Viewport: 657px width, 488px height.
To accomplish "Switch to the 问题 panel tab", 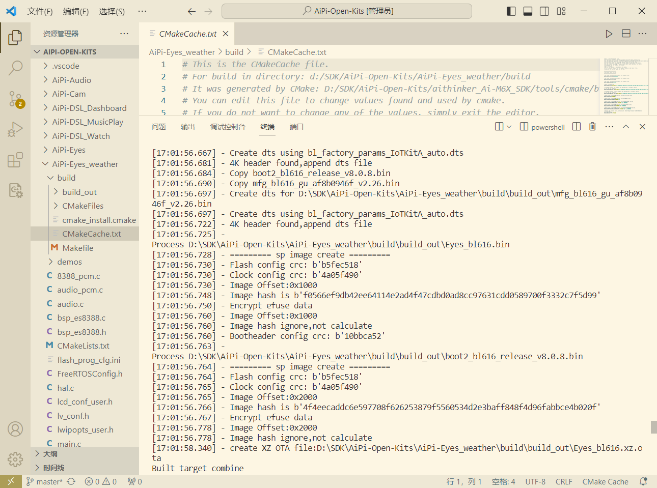I will [158, 127].
